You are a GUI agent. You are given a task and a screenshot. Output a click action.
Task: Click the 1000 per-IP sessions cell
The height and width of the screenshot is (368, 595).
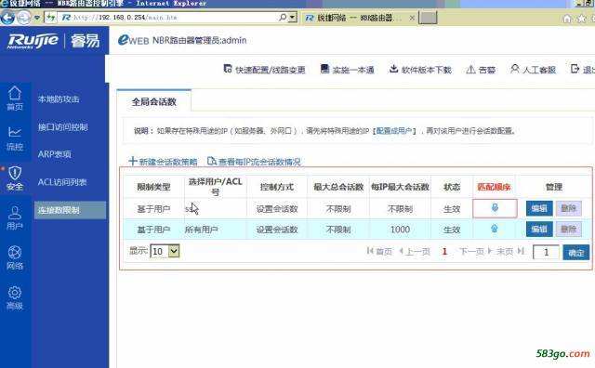point(400,230)
